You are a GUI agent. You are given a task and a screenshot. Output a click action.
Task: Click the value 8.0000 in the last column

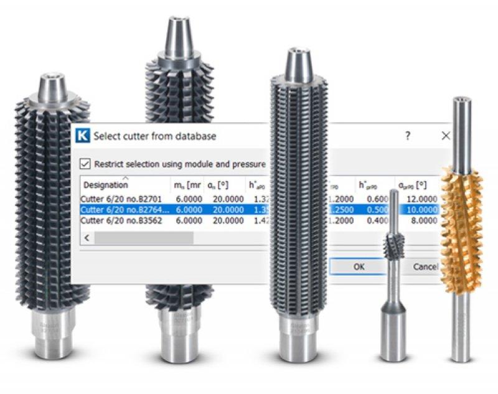point(424,220)
